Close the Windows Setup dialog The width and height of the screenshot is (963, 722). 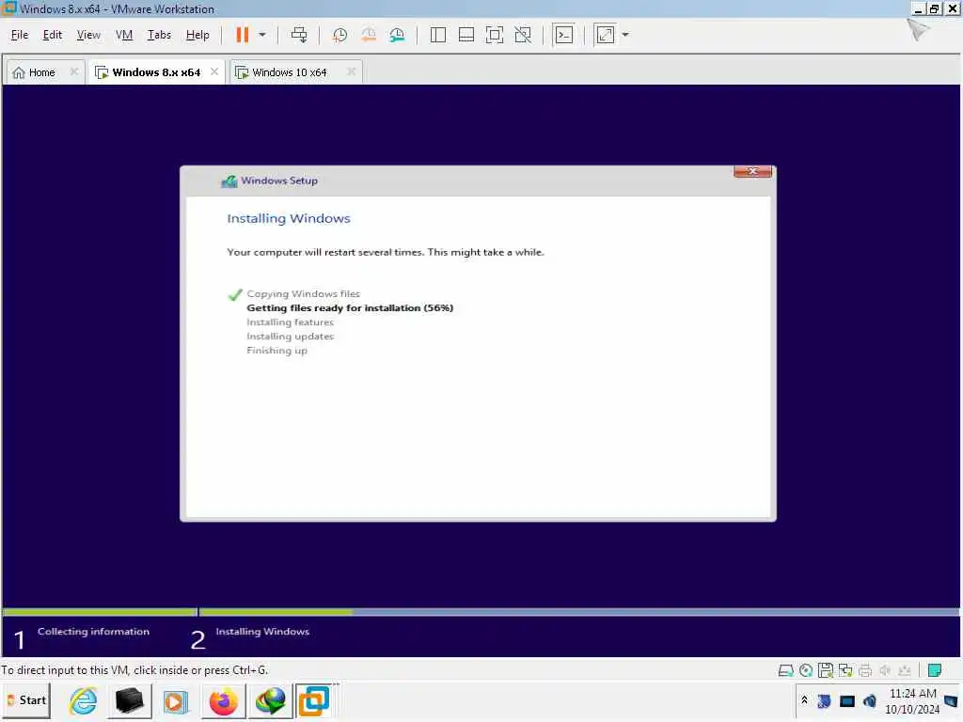[x=752, y=171]
